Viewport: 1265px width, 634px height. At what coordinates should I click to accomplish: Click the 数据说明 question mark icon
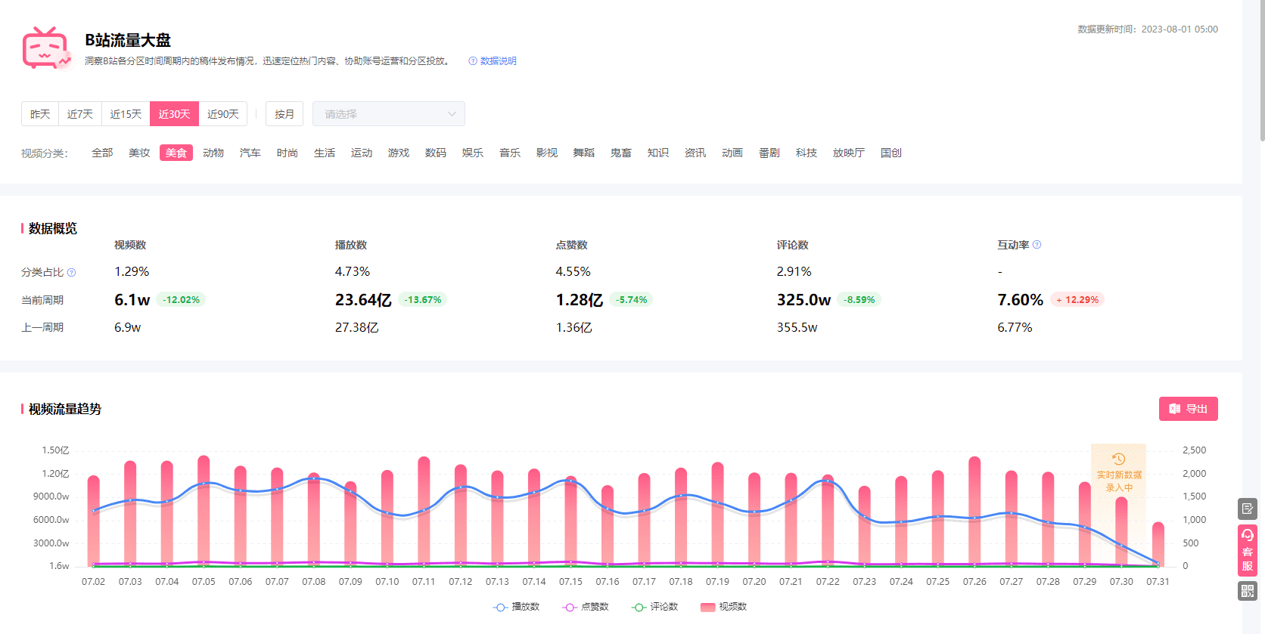[473, 61]
